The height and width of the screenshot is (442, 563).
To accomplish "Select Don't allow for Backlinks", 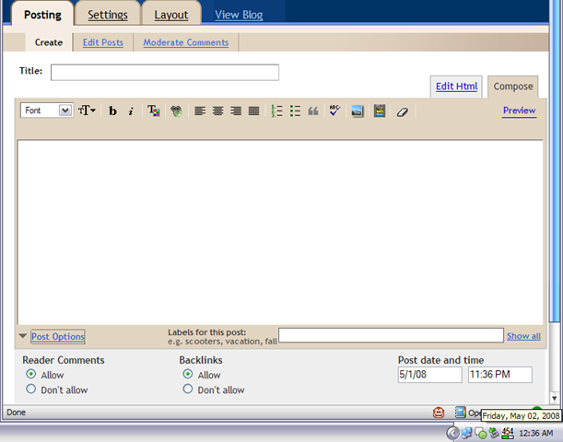I will pyautogui.click(x=187, y=389).
